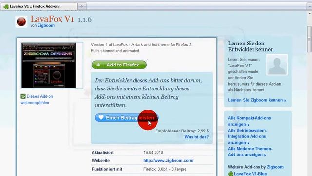Open 'Alle Betriebssystem-Integration-Add-ons anzeigen' link
Image resolution: width=312 pixels, height=176 pixels.
tap(247, 136)
